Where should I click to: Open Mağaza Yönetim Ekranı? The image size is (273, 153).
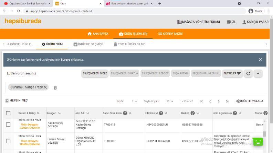[x=199, y=22]
